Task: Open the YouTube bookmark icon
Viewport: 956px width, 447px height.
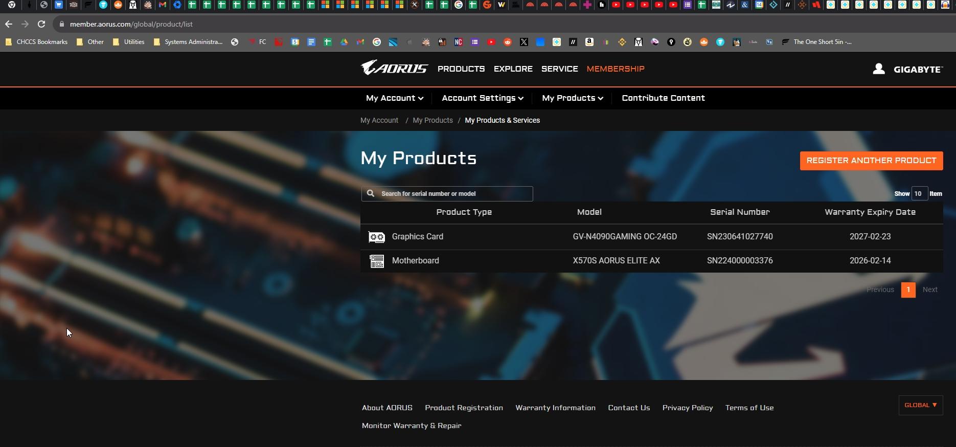Action: coord(491,42)
